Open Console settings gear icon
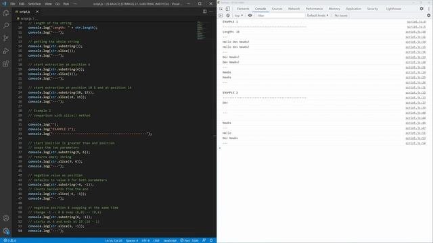 click(x=428, y=16)
